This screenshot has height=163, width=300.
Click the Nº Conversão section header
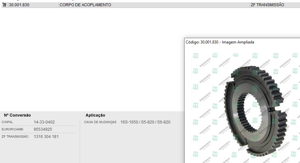pos(17,115)
